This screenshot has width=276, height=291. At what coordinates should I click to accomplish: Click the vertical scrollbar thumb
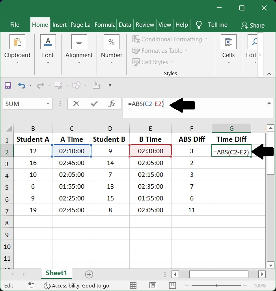[270, 153]
